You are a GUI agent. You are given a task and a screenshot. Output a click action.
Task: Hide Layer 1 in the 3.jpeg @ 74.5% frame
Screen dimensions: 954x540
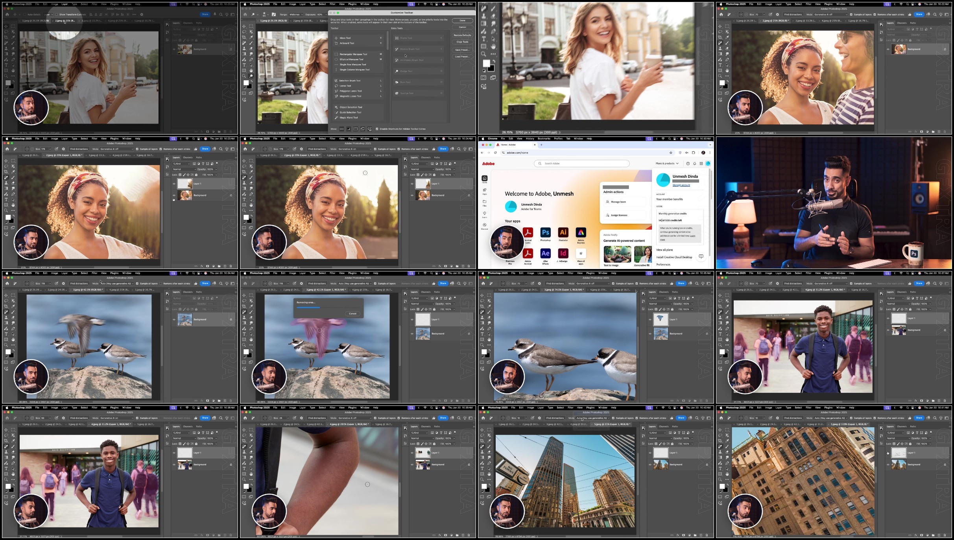650,319
